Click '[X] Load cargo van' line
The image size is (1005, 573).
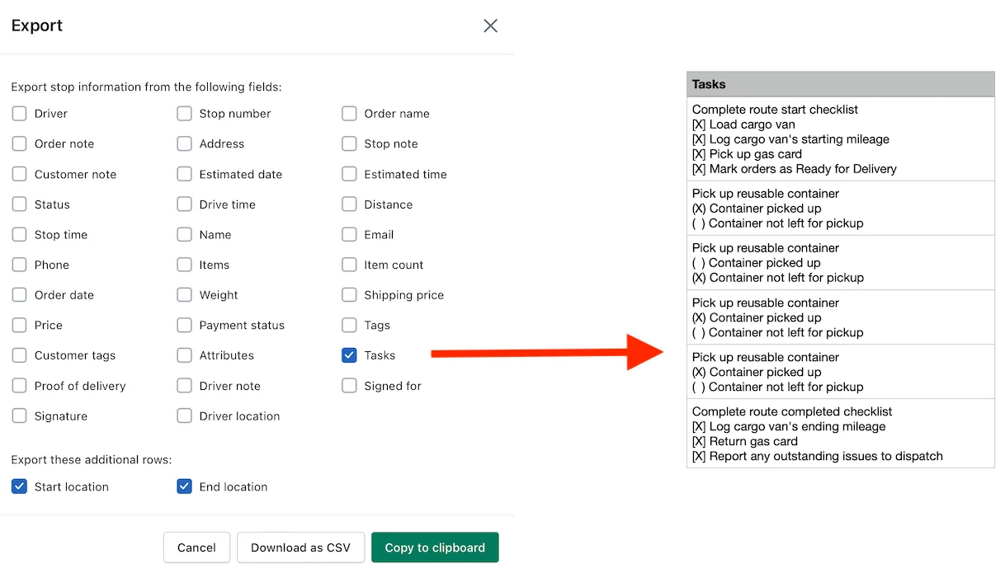tap(743, 124)
